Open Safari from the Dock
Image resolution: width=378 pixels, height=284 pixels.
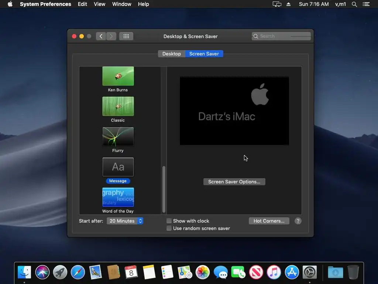[x=78, y=272]
